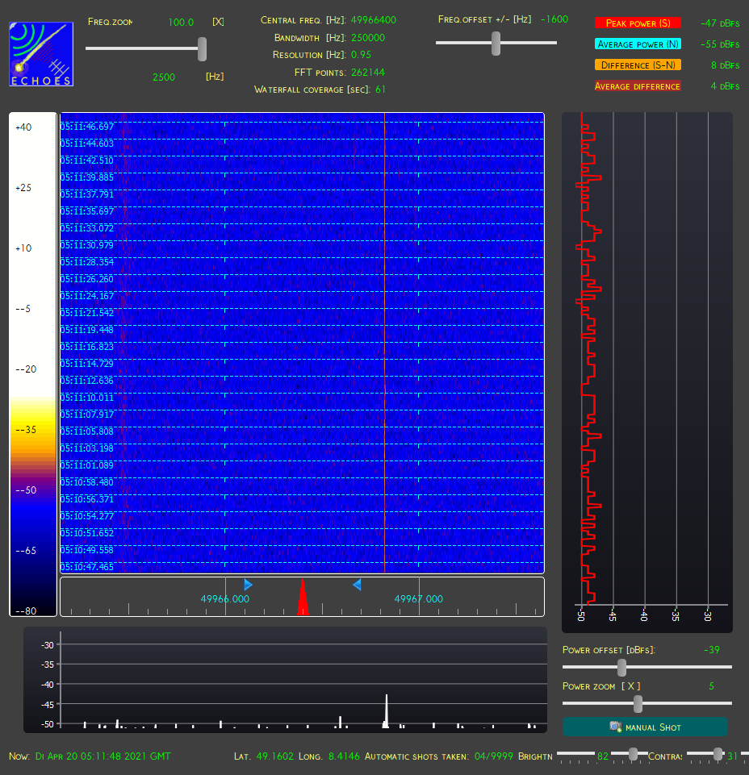Click the red center frequency triangle marker
The width and height of the screenshot is (749, 775).
[x=303, y=597]
